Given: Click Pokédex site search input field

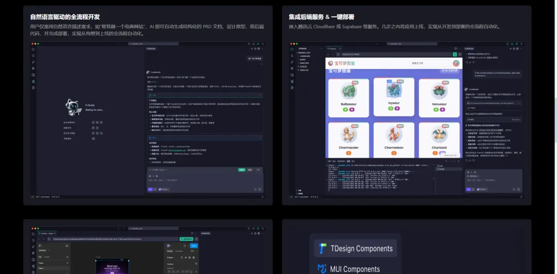Looking at the screenshot, I should 430,63.
